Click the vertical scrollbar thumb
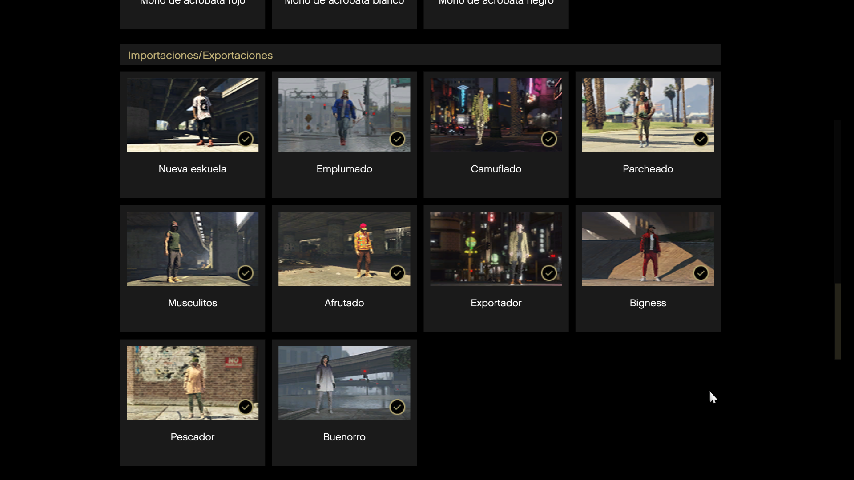 [x=838, y=321]
